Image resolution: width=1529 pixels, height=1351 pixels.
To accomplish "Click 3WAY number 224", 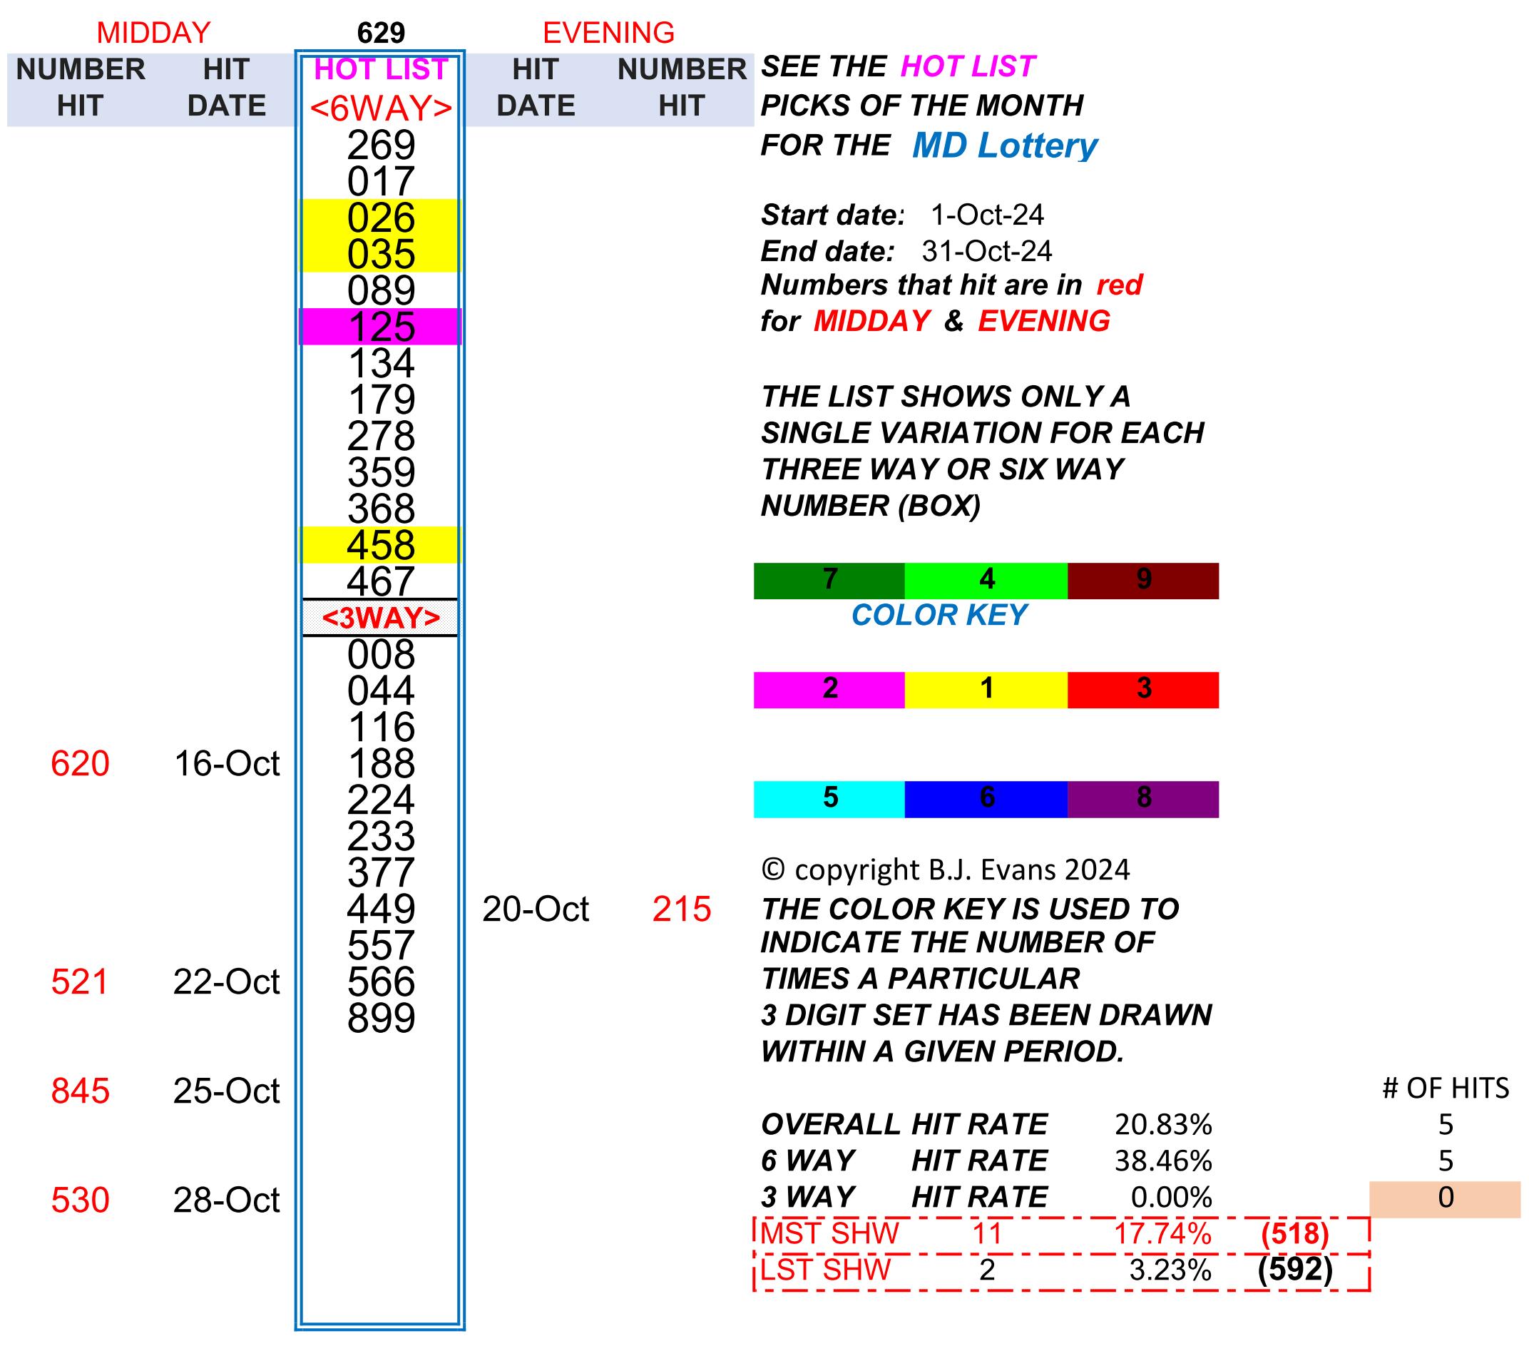I will pos(381,800).
